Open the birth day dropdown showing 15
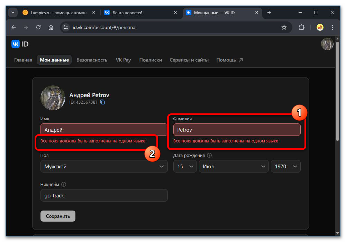Image resolution: width=346 pixels, height=242 pixels. pos(185,166)
